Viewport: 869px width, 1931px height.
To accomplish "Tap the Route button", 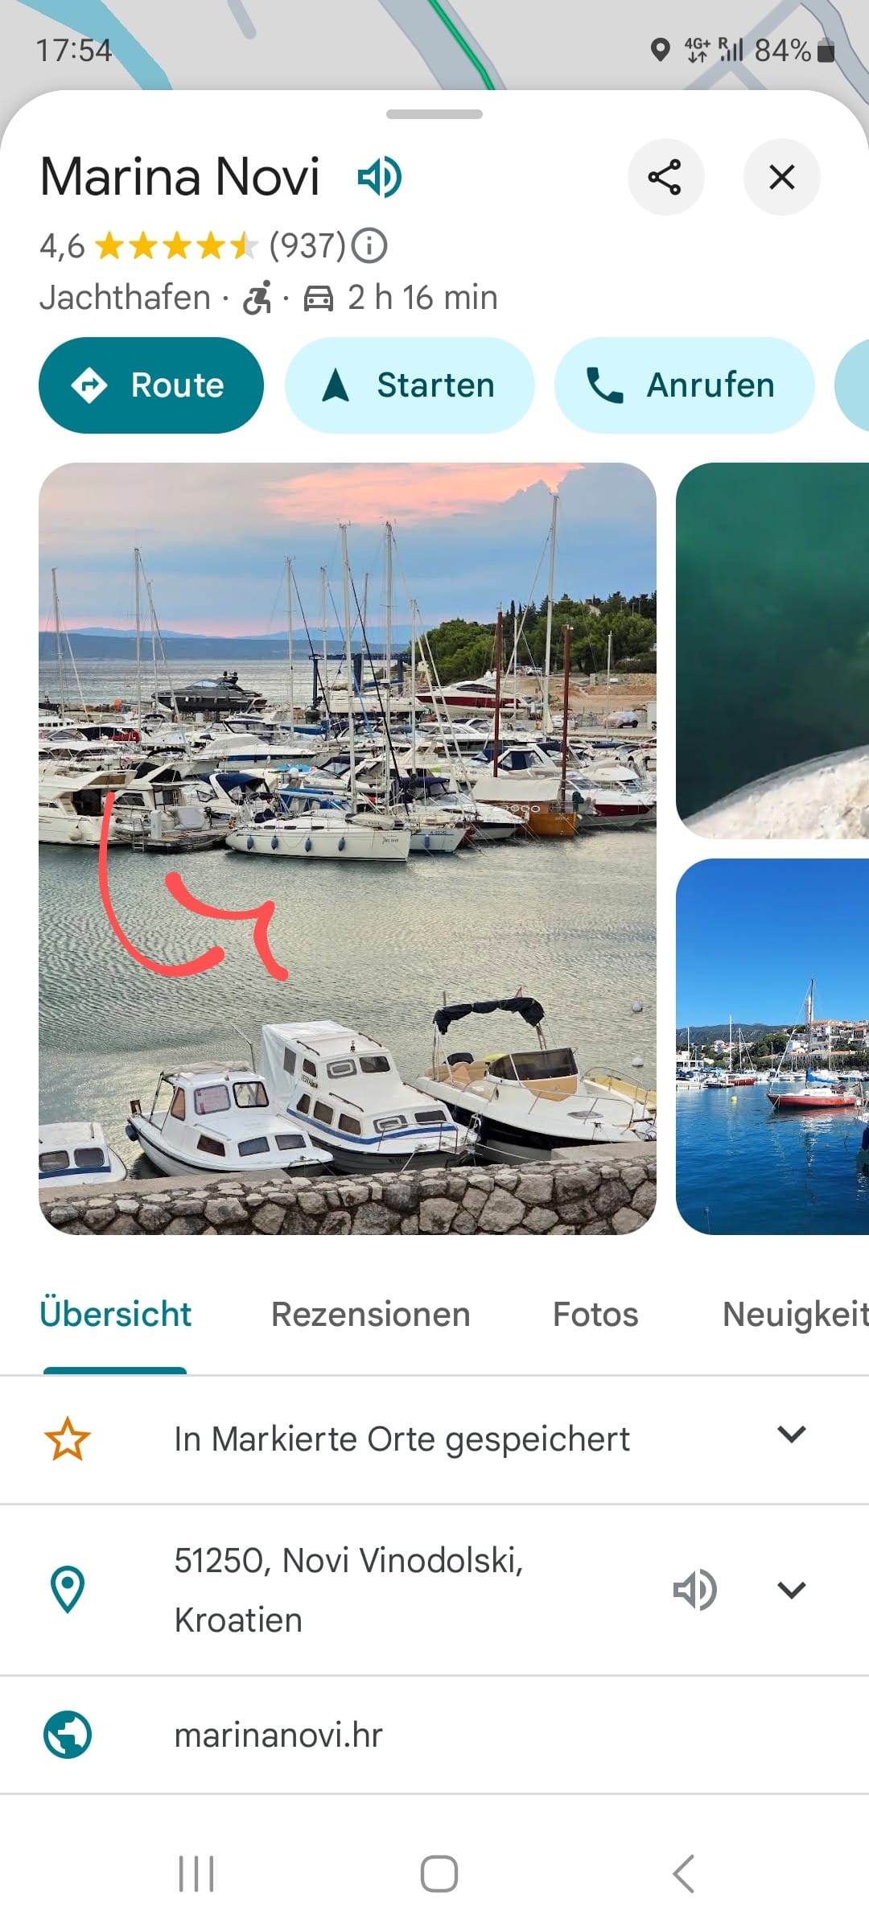I will 151,385.
